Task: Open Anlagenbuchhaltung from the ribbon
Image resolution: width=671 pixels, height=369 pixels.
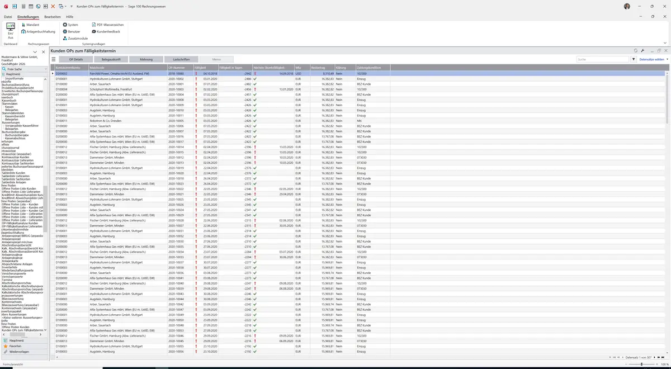Action: pos(40,31)
